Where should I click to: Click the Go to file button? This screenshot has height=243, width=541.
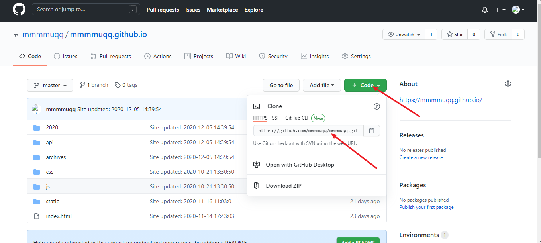click(x=281, y=85)
